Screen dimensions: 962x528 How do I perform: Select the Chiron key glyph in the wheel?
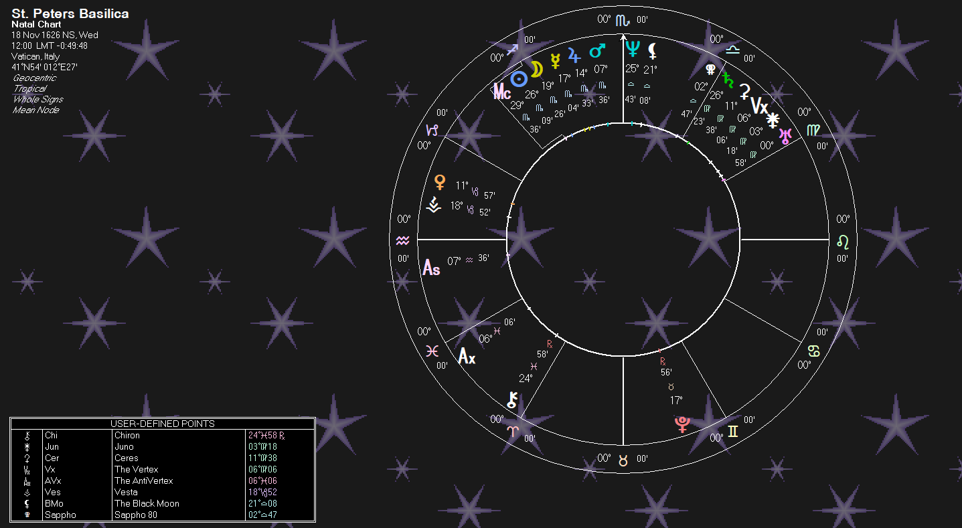[x=512, y=400]
